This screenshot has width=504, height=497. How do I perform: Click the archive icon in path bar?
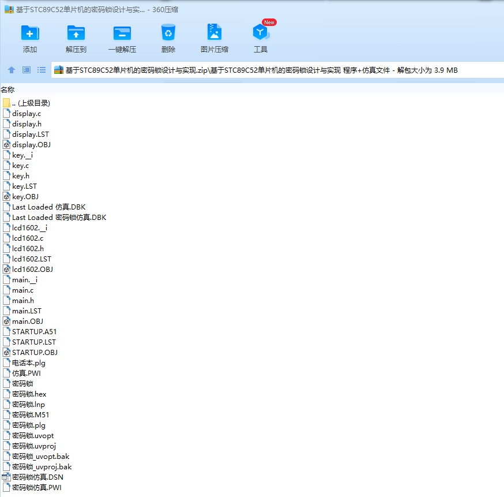[x=58, y=70]
